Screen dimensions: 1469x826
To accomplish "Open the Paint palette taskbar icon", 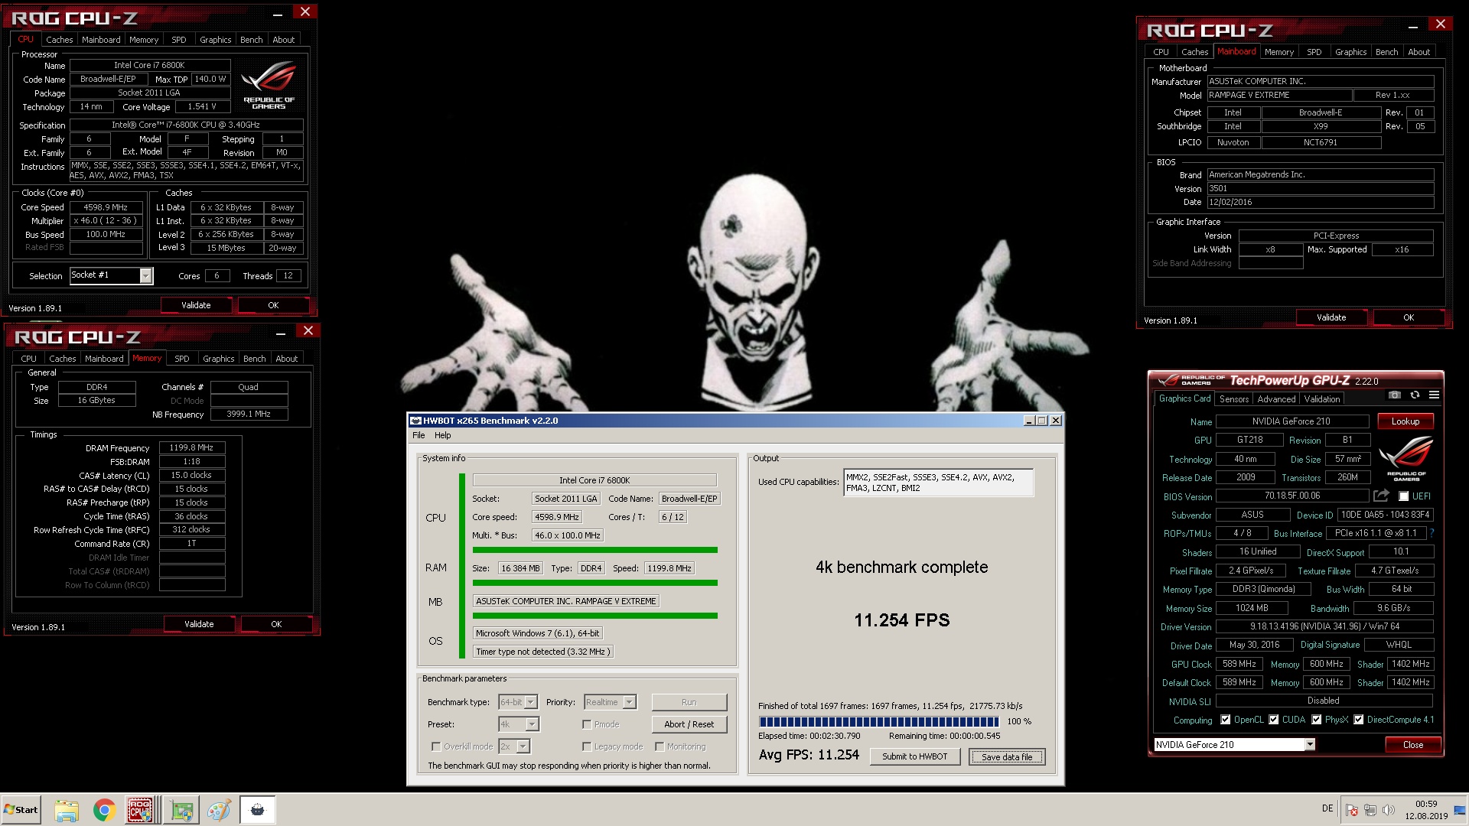I will [220, 810].
